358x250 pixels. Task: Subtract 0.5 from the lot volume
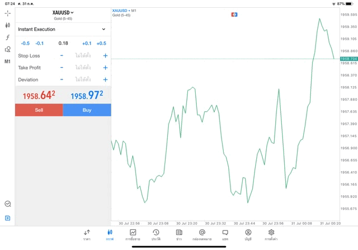pyautogui.click(x=25, y=43)
